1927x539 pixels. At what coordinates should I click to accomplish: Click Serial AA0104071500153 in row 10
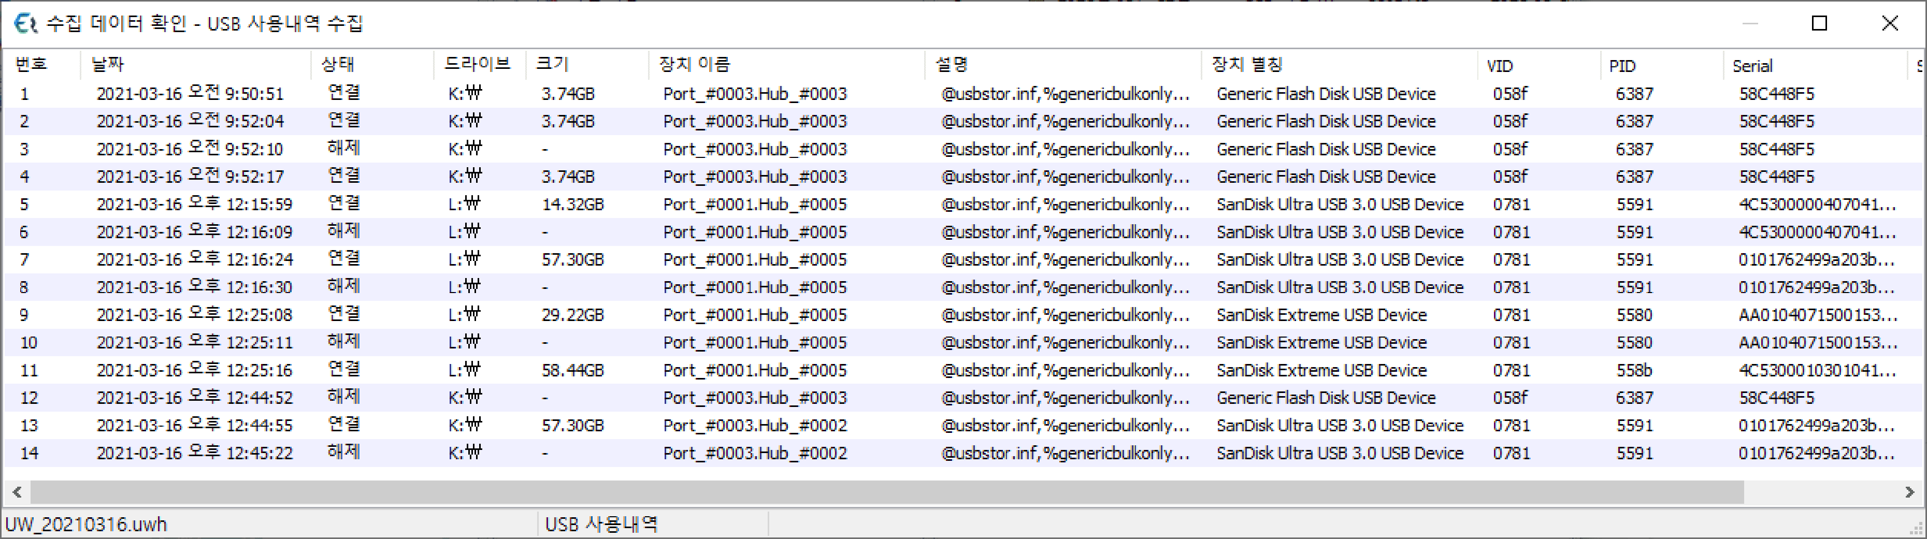pyautogui.click(x=1818, y=342)
